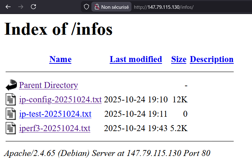The height and width of the screenshot is (163, 252).
Task: Click the ip-config-20251024.txt file icon
Action: point(11,100)
